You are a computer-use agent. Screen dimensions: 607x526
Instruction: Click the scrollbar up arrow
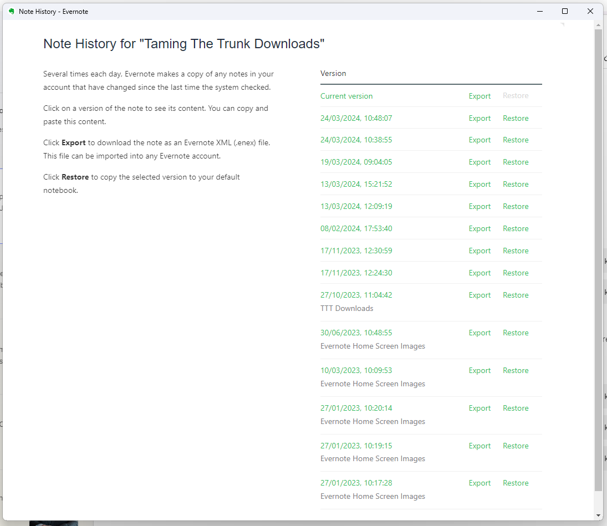(x=598, y=25)
